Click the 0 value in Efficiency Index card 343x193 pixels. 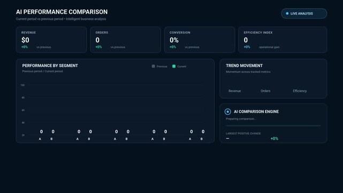pyautogui.click(x=246, y=40)
